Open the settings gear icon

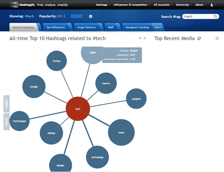click(x=217, y=39)
